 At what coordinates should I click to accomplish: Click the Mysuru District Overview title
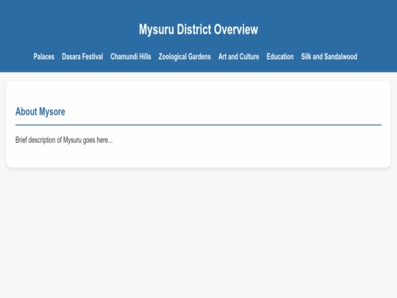198,29
